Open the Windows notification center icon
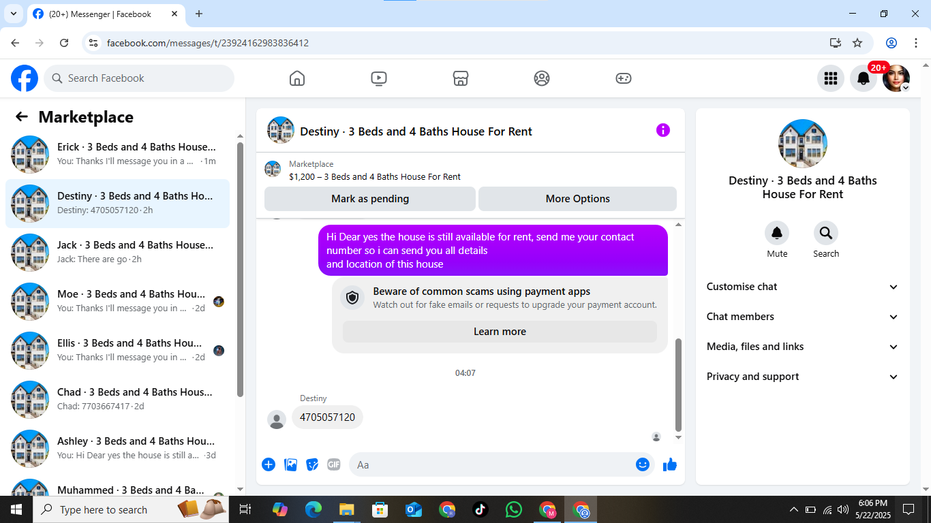The width and height of the screenshot is (931, 523). [x=909, y=509]
